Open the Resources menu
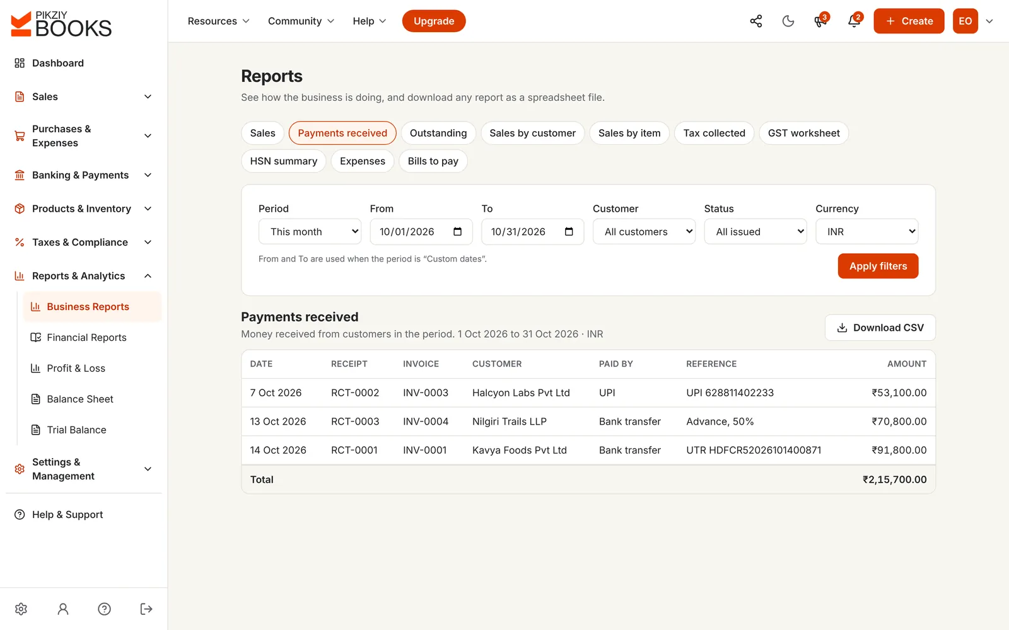This screenshot has height=630, width=1009. 218,21
